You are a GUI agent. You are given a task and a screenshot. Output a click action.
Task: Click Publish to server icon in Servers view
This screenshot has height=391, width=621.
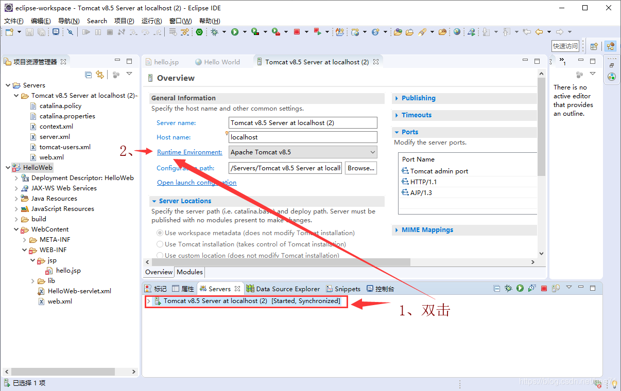556,289
